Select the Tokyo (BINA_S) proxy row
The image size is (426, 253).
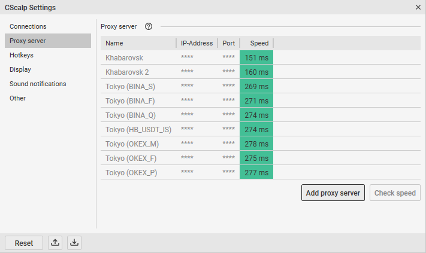[x=130, y=86]
